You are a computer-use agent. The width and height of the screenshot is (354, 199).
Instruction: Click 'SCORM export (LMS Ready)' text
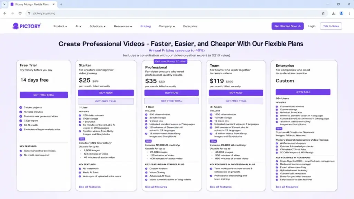(x=297, y=152)
